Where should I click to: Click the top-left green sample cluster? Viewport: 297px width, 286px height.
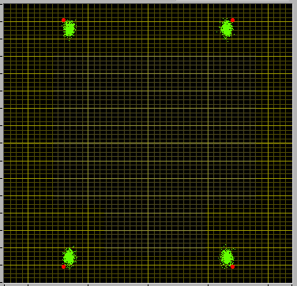coord(70,28)
